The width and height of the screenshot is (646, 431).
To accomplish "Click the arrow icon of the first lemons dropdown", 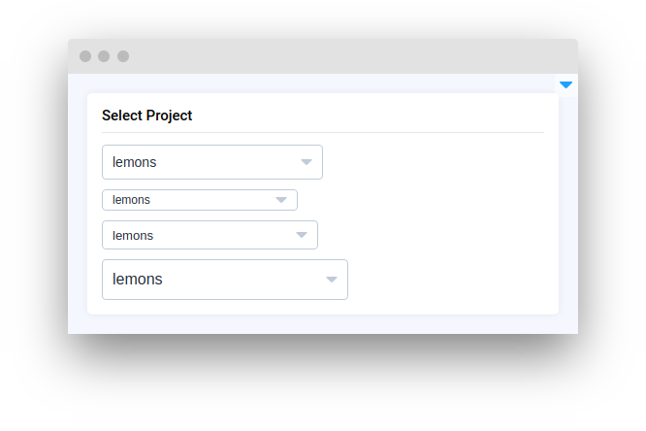I will pos(307,162).
